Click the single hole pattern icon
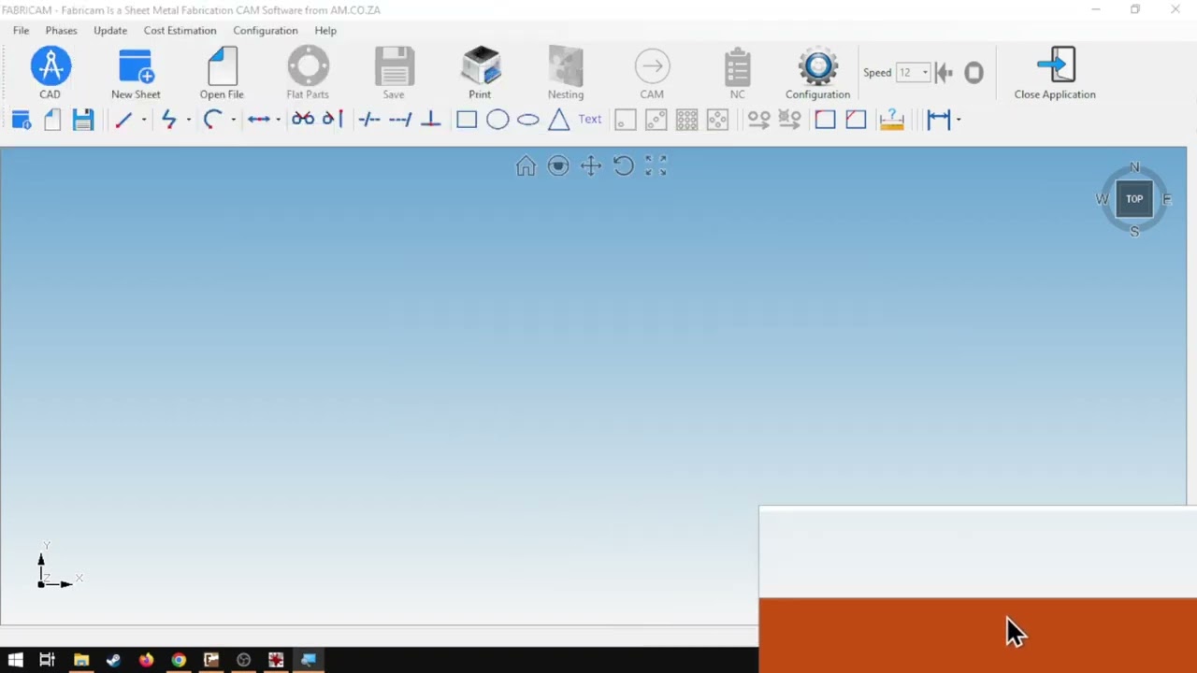1197x673 pixels. coord(626,120)
